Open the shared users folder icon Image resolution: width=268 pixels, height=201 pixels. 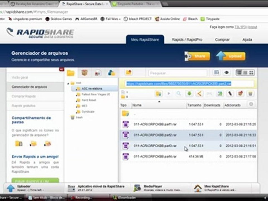pyautogui.click(x=112, y=73)
